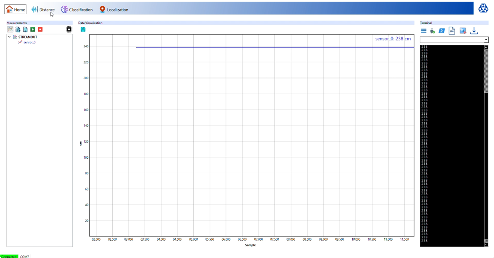Clear terminal with the eraser icon
The width and height of the screenshot is (494, 258).
(x=463, y=31)
